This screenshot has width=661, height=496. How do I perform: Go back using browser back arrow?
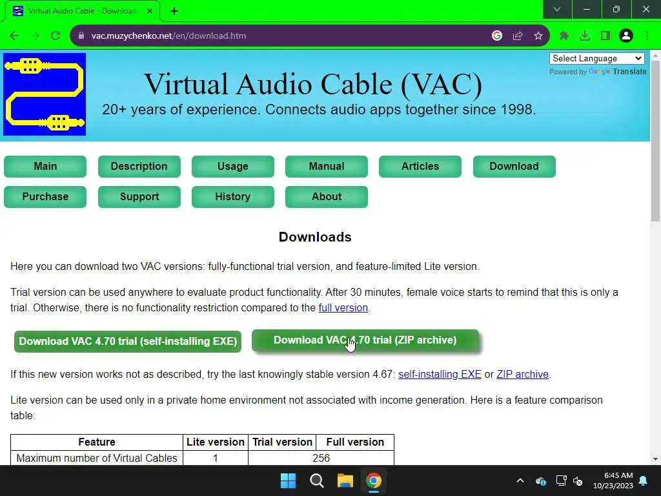pyautogui.click(x=14, y=36)
